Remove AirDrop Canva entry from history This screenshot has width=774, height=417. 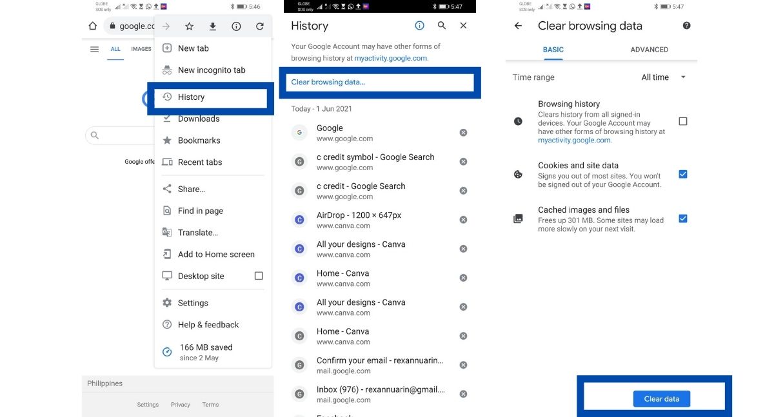[x=463, y=220]
